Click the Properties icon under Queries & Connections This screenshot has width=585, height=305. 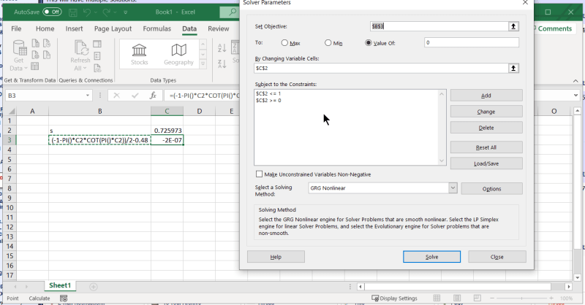click(x=97, y=56)
